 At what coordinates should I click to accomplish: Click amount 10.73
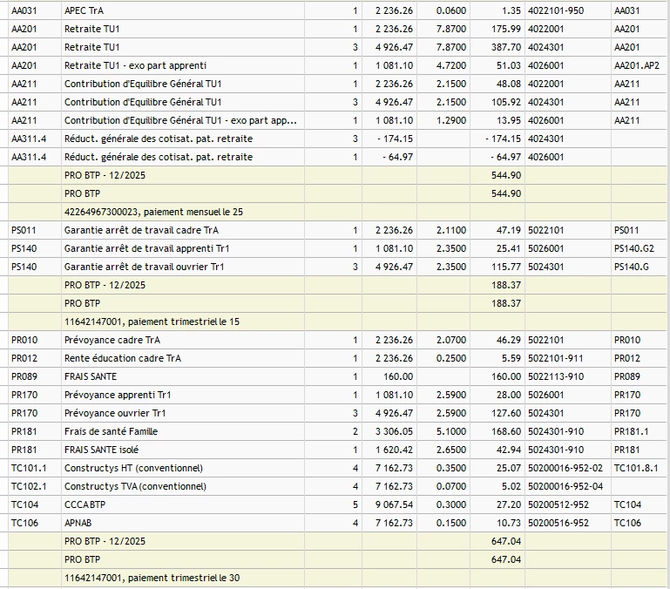point(509,523)
